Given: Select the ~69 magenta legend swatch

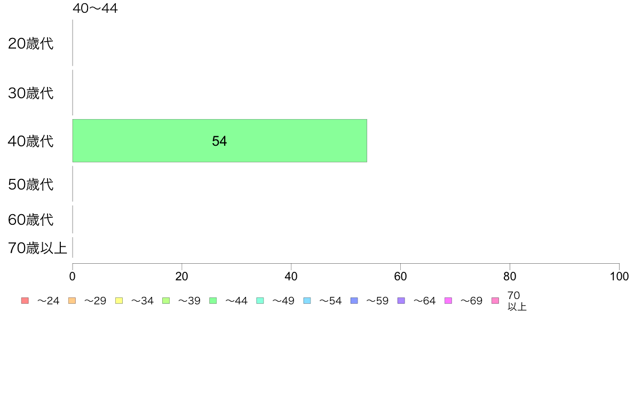Looking at the screenshot, I should coord(448,300).
